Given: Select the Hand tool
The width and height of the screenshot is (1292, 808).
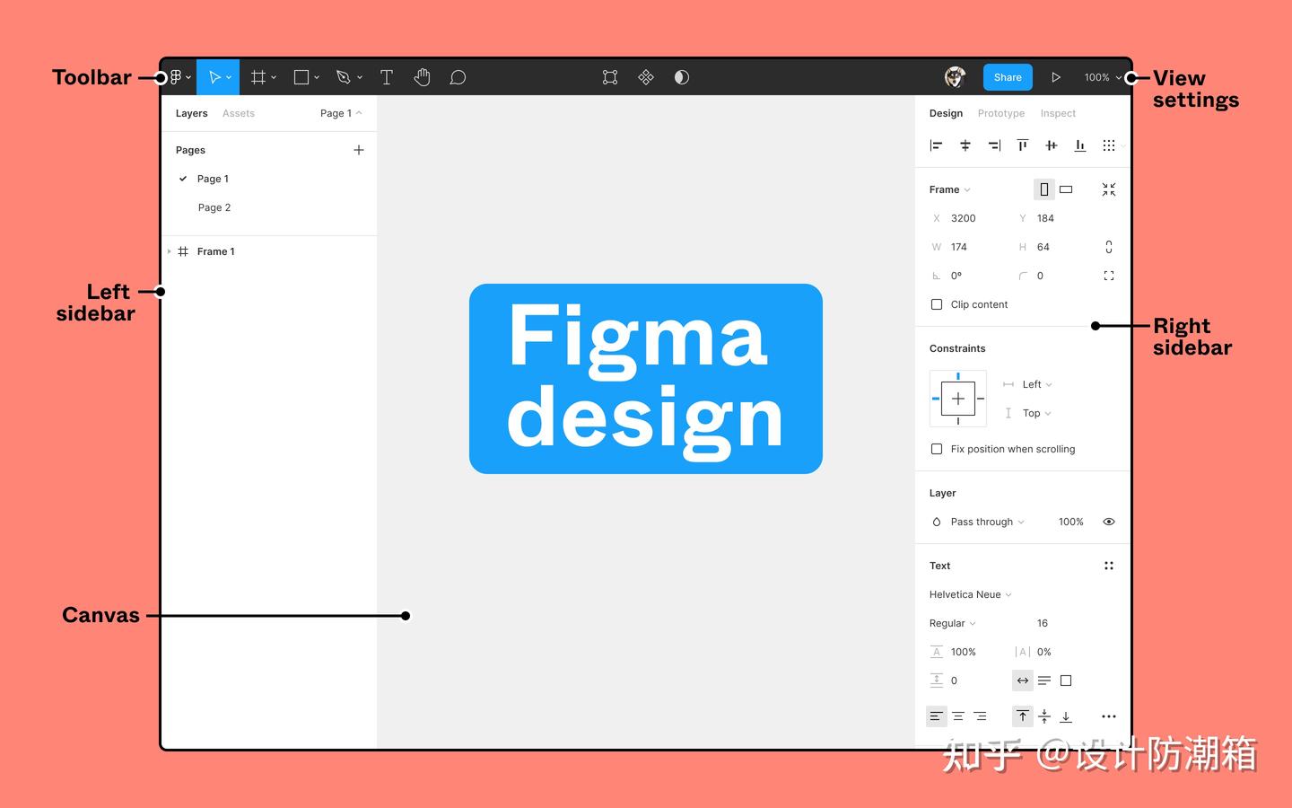Looking at the screenshot, I should (x=422, y=77).
